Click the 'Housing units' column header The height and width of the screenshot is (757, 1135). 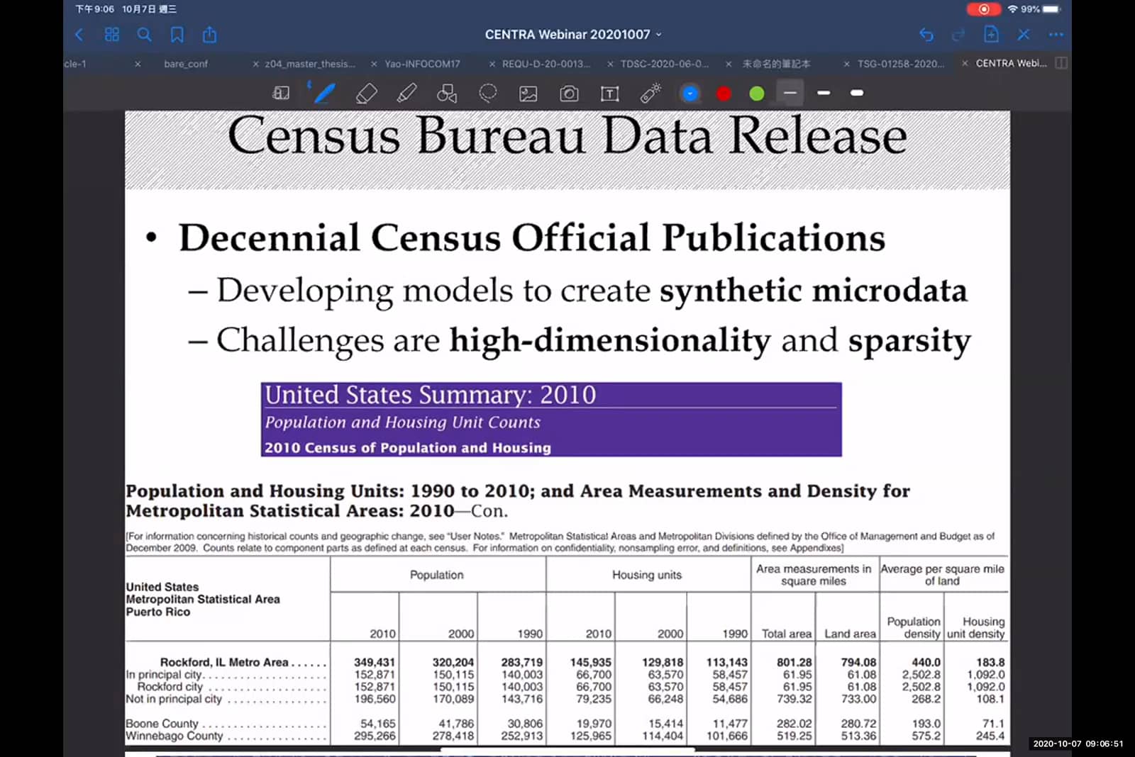point(647,575)
